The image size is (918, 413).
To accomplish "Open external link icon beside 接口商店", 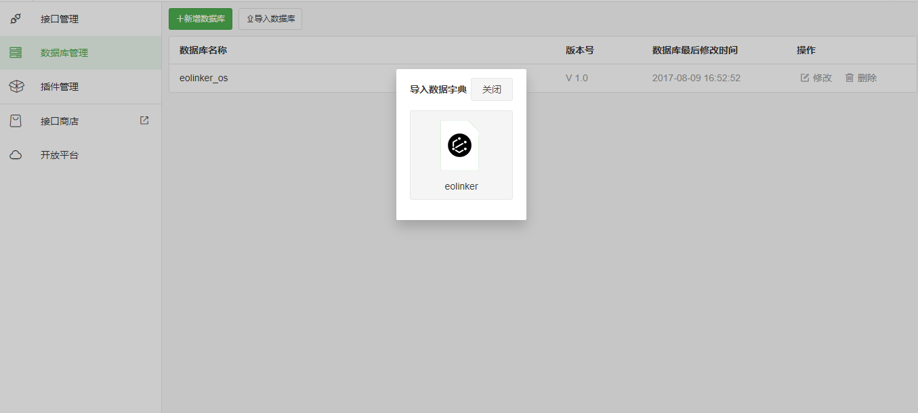I will [x=144, y=121].
